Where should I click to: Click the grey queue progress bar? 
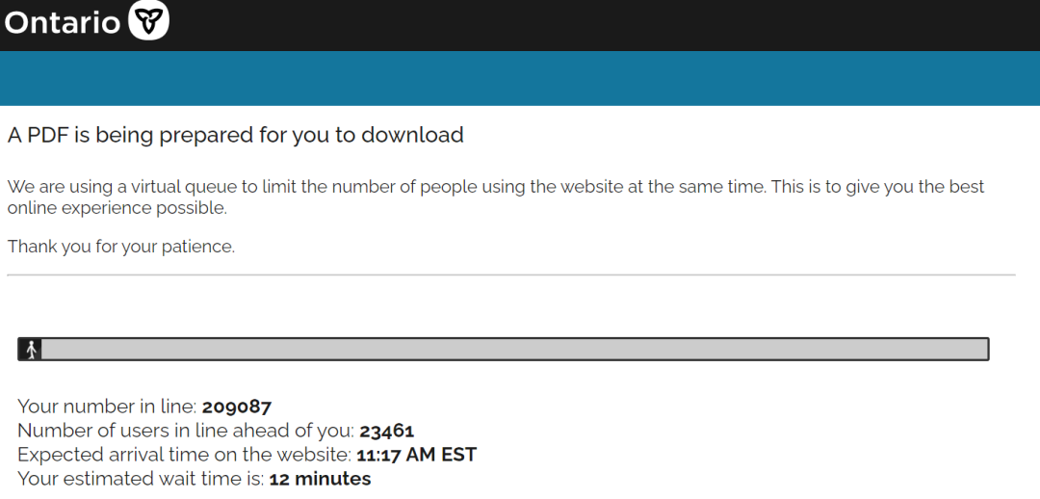(504, 349)
